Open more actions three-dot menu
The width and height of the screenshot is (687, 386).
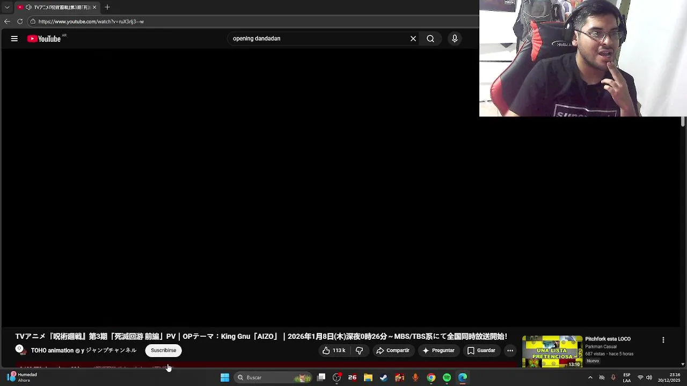coord(510,351)
